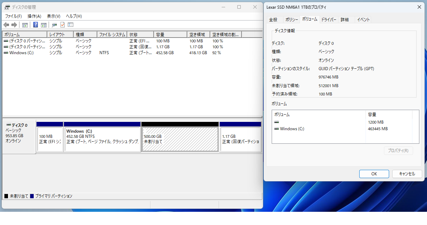Image resolution: width=427 pixels, height=225 pixels.
Task: Click the forward arrow toolbar icon
Action: pyautogui.click(x=14, y=25)
